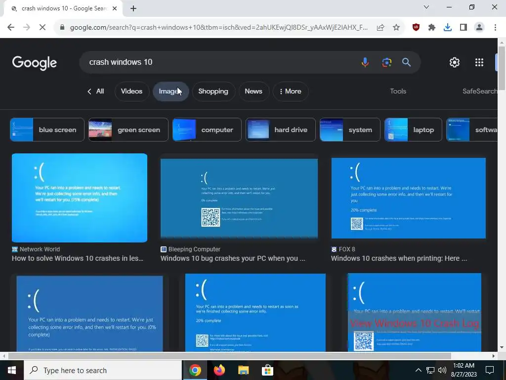Expand the More search categories menu
Screen dimensions: 506x380
291,92
